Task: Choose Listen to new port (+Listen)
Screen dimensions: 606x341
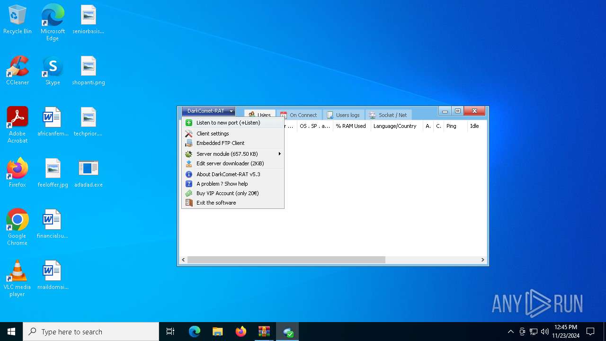Action: [233, 123]
